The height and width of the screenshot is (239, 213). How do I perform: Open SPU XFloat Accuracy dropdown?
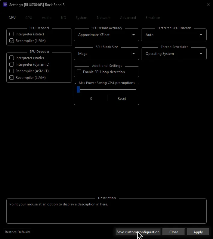[x=106, y=35]
